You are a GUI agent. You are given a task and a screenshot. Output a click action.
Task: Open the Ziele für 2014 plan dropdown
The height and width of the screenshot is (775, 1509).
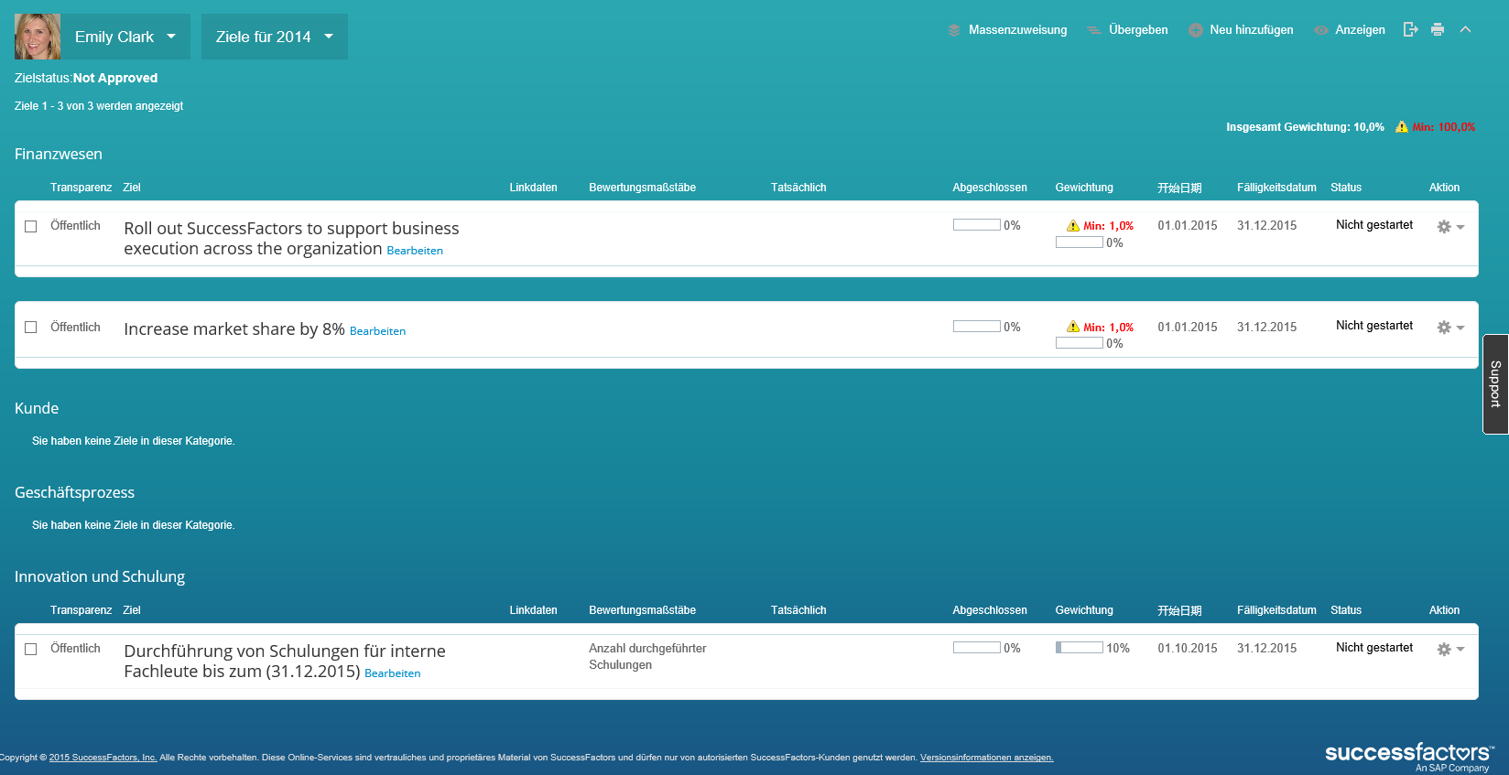(275, 37)
